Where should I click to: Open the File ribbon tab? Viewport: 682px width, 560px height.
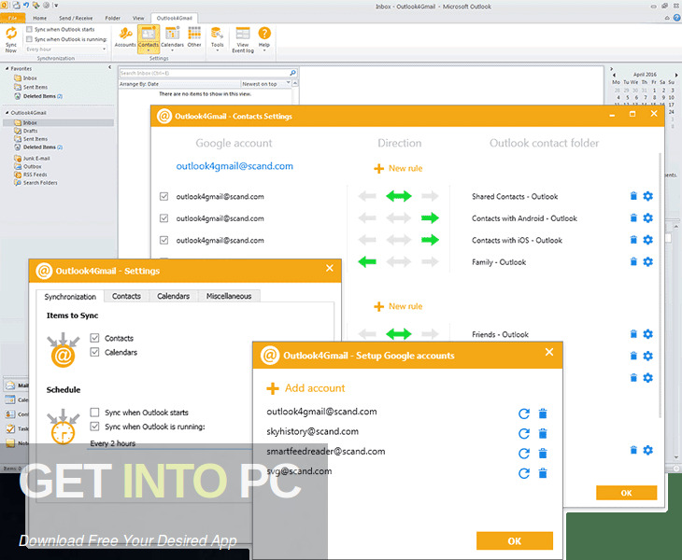pos(13,18)
